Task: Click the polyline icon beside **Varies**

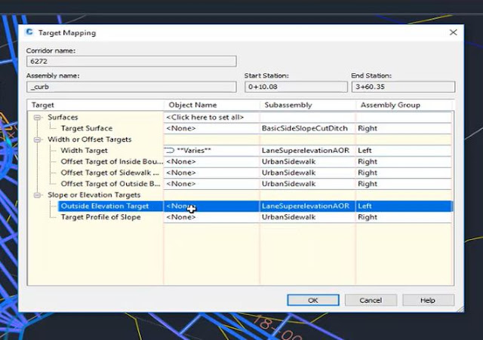Action: coord(170,150)
